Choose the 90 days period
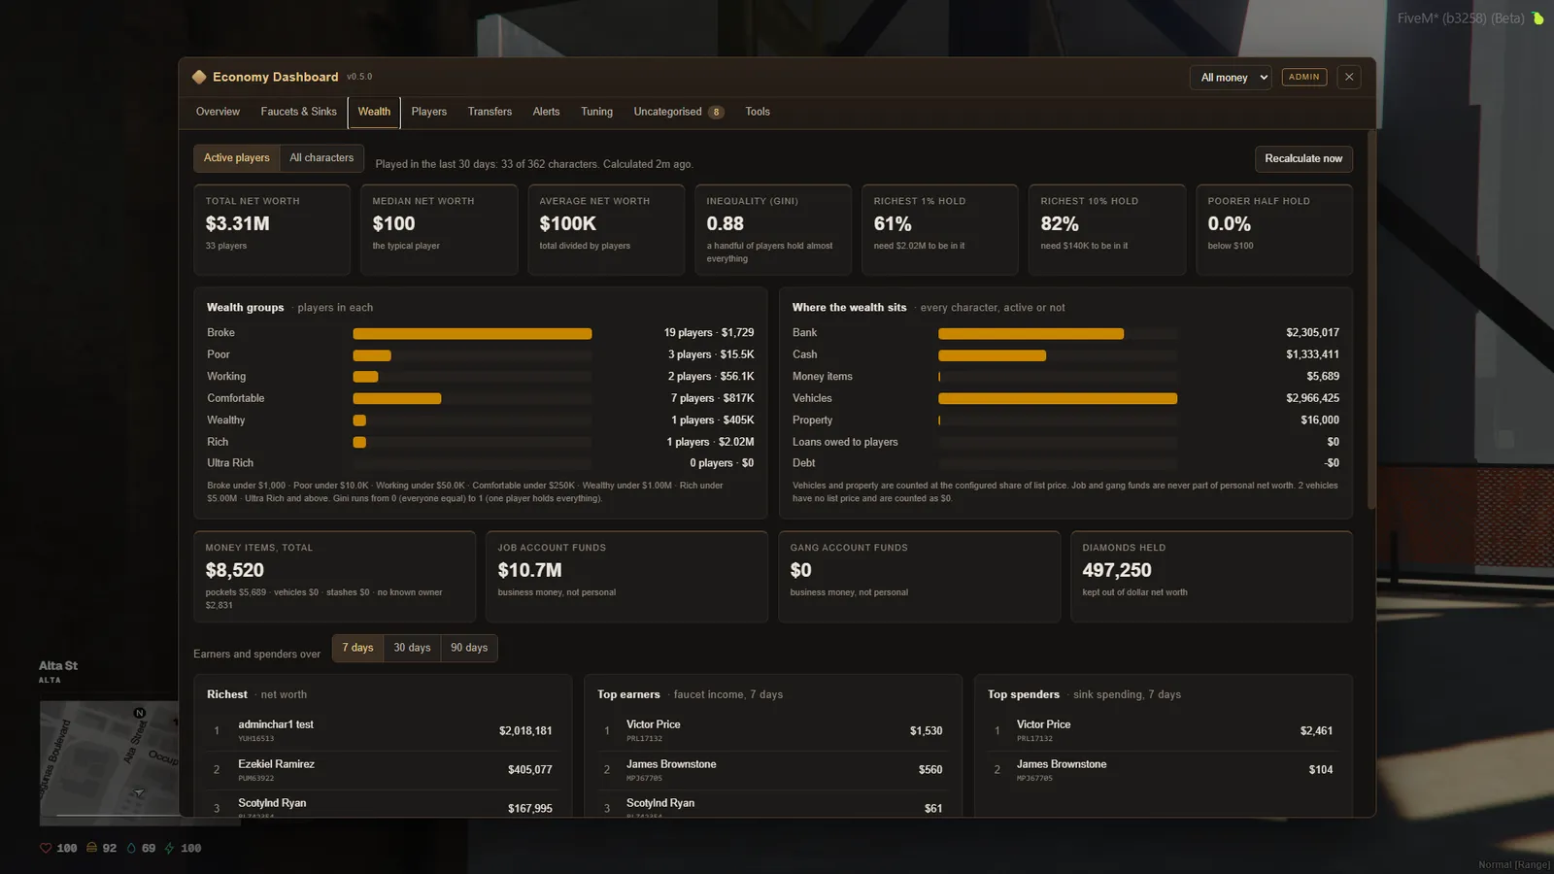 469,648
